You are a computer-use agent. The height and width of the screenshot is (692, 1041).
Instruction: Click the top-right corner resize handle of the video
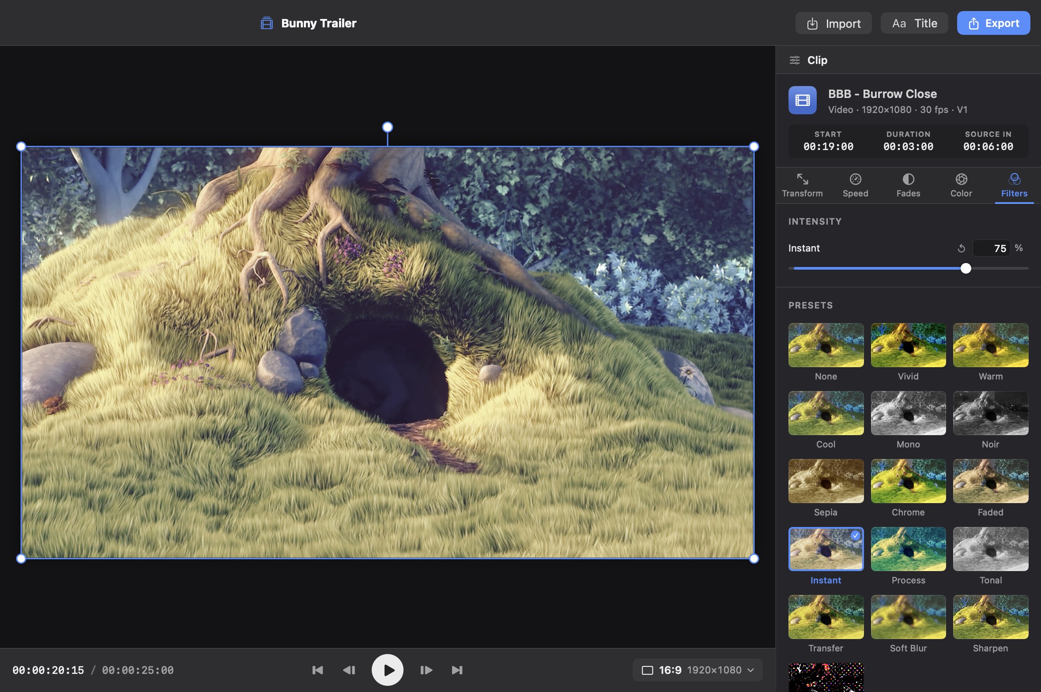754,147
